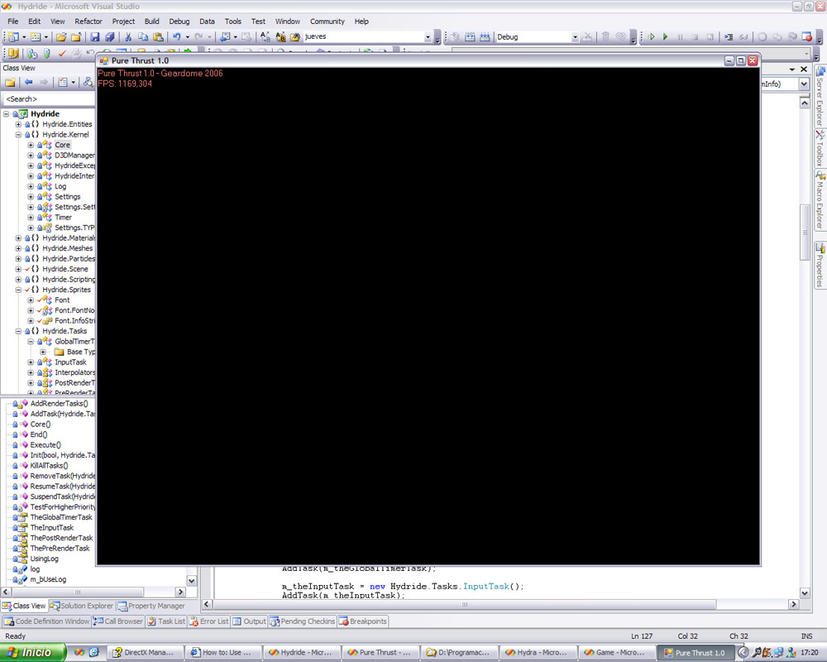Viewport: 827px width, 662px height.
Task: Expand the Core class node
Action: [31, 145]
